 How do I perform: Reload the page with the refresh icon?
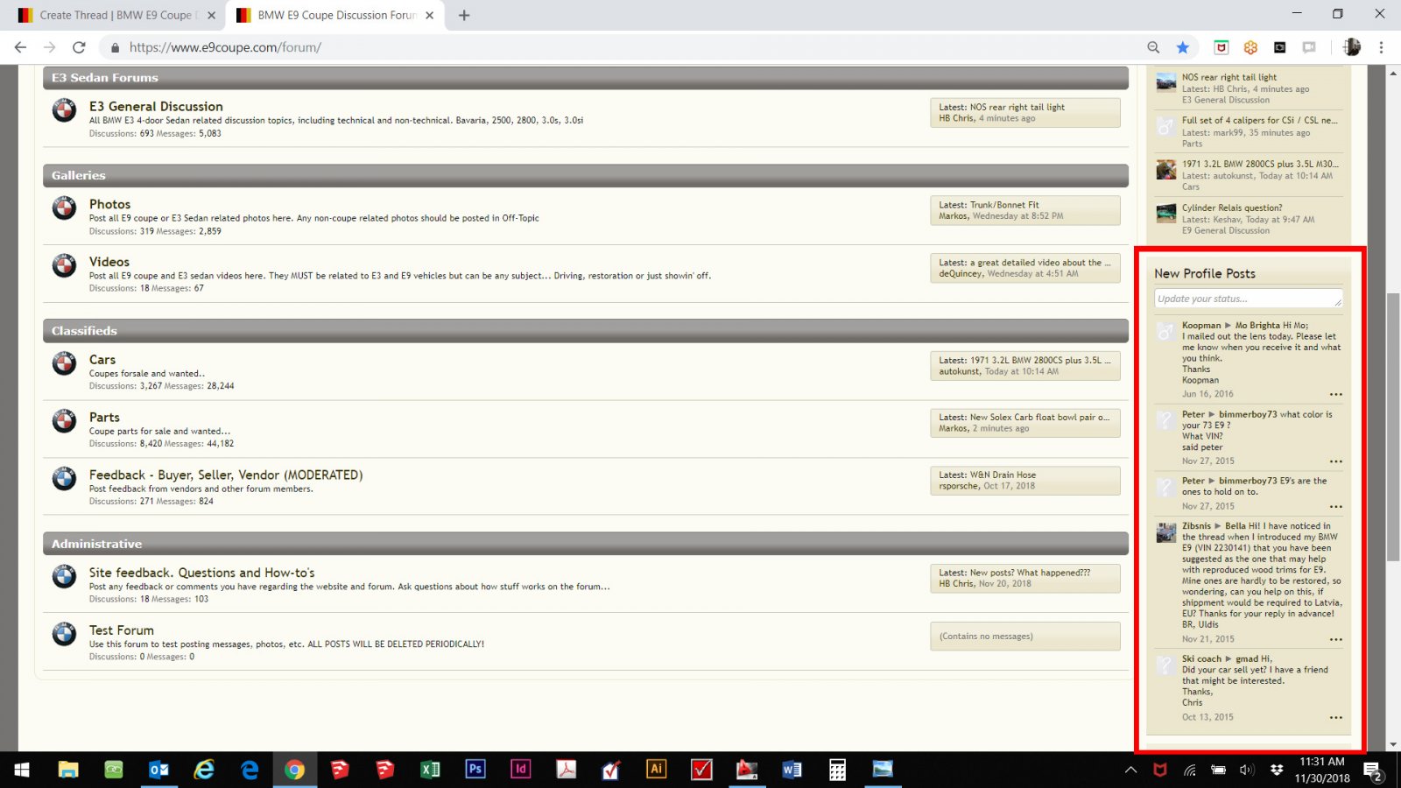point(79,47)
